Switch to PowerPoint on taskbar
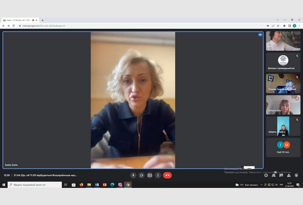 (105, 184)
